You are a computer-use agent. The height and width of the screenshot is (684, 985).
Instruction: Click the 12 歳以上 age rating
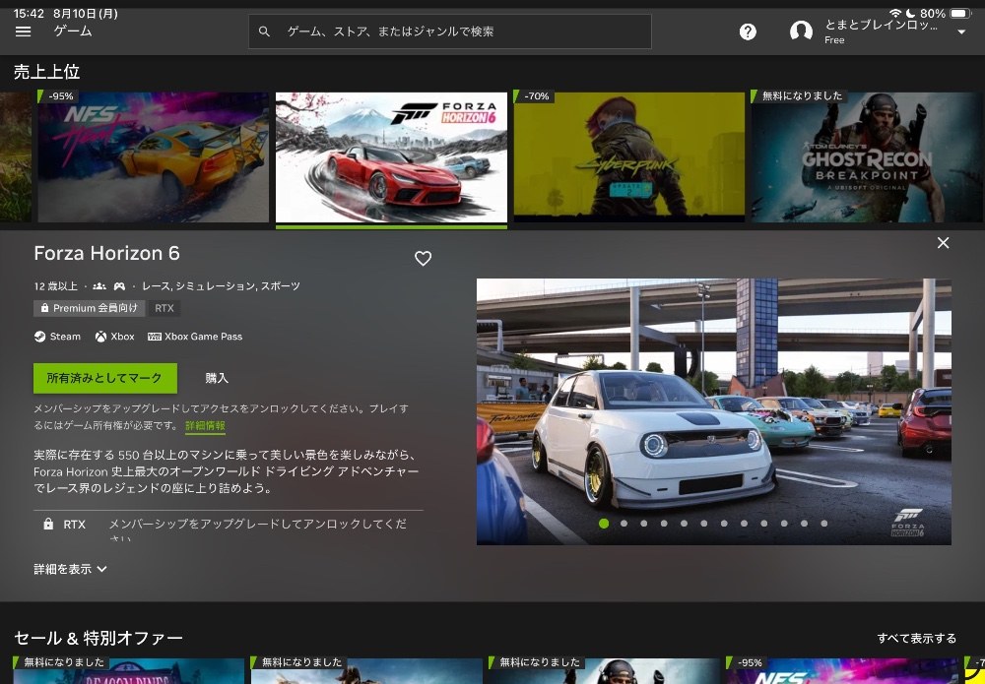[x=56, y=286]
